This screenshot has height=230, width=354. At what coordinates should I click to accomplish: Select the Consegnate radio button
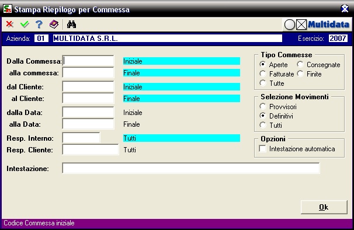tap(300, 64)
